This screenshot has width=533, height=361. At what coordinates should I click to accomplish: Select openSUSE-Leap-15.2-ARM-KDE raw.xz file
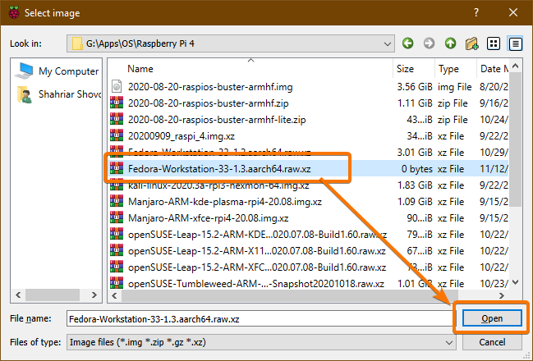point(257,235)
